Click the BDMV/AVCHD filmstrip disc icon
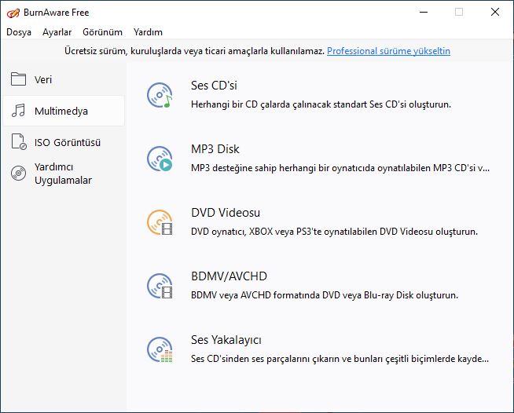This screenshot has height=413, width=514. click(x=160, y=286)
